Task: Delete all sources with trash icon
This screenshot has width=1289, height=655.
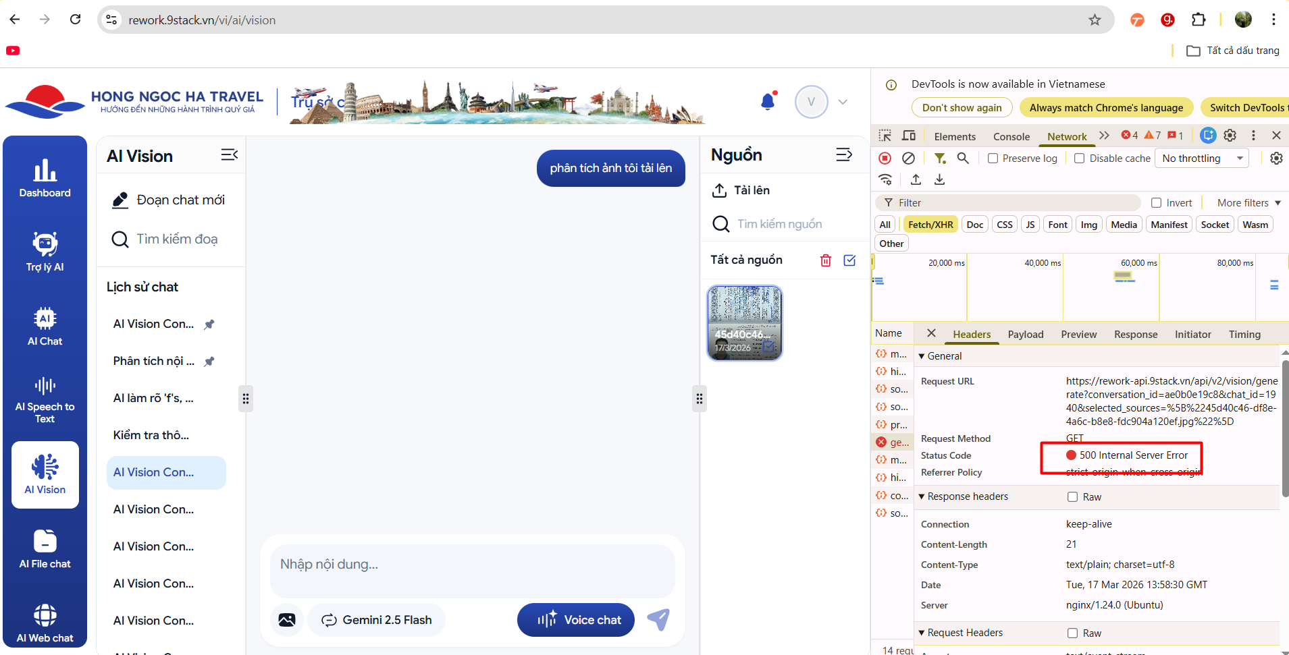Action: pyautogui.click(x=825, y=260)
